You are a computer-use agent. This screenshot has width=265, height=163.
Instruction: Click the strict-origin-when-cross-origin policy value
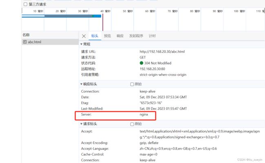(163, 75)
